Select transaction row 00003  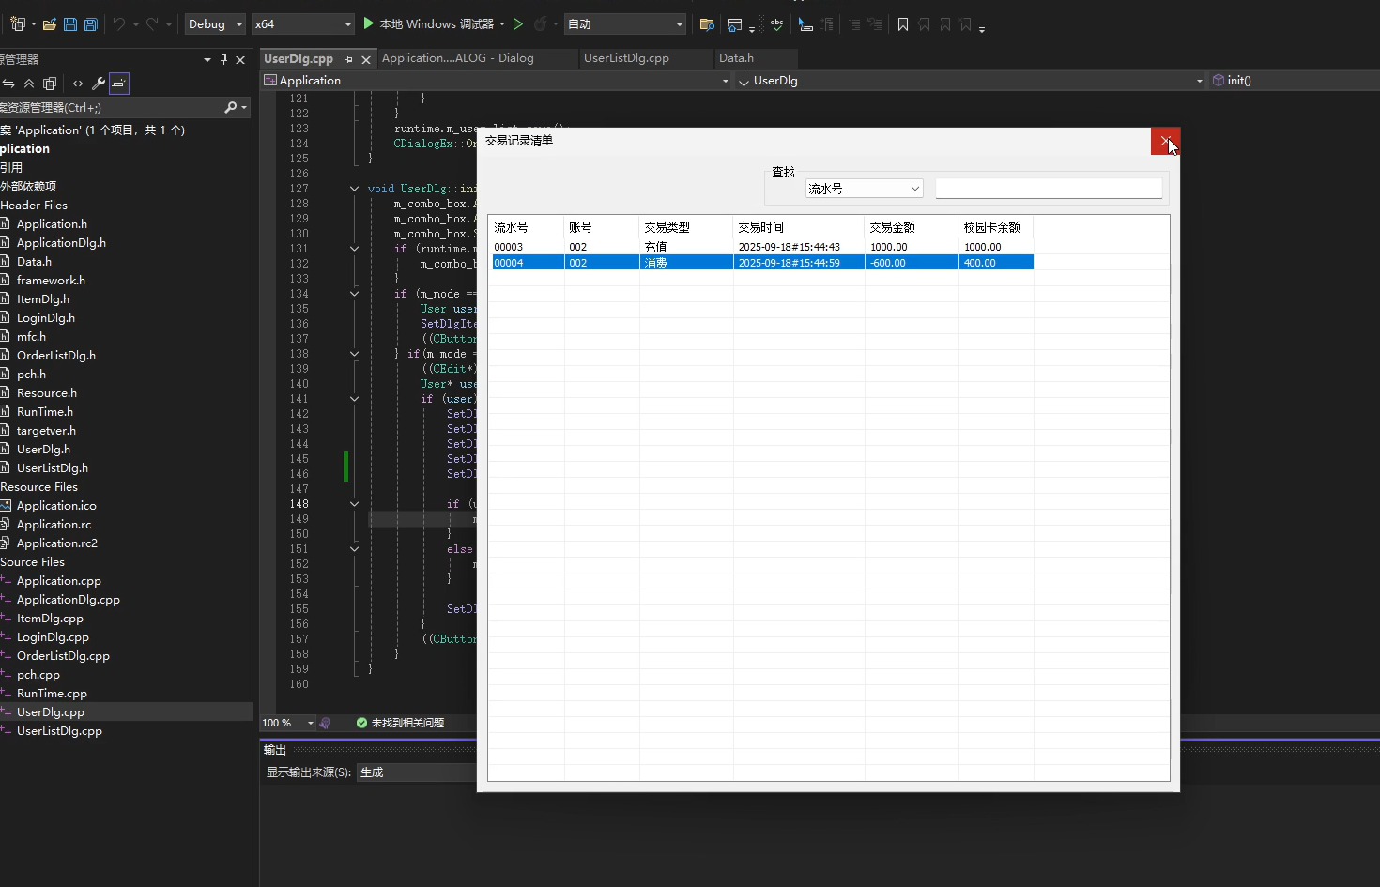[762, 247]
